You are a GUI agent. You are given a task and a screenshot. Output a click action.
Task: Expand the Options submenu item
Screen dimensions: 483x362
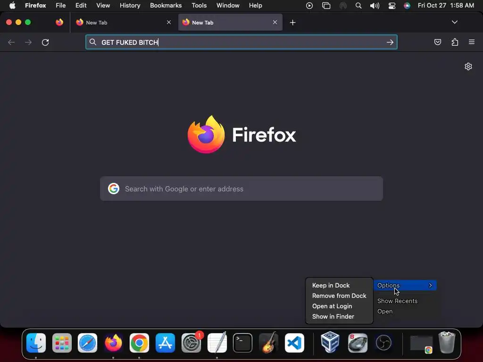(x=405, y=285)
